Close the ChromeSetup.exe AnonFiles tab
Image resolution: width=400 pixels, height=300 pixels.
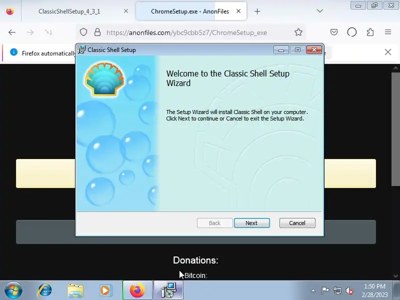tap(238, 11)
